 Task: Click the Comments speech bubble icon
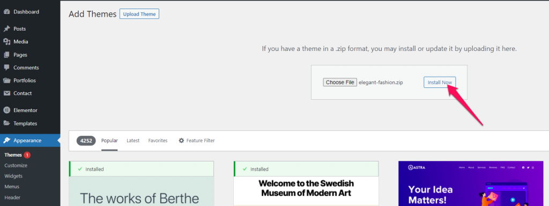[6, 68]
